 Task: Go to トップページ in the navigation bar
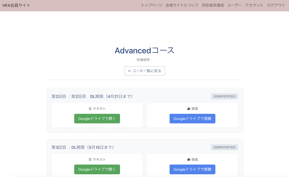pos(152,5)
